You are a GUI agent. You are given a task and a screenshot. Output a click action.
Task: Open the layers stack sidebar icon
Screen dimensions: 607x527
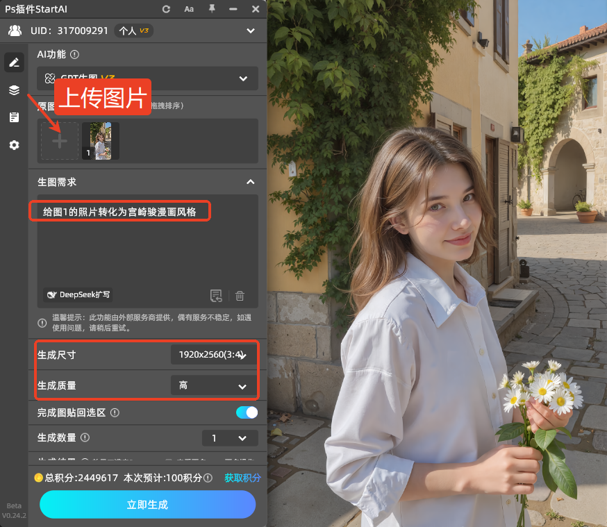[15, 90]
